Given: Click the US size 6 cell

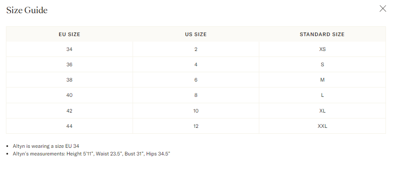Looking at the screenshot, I should pos(196,80).
